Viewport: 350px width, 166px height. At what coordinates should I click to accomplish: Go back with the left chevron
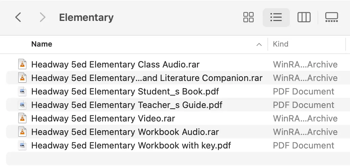pos(18,17)
